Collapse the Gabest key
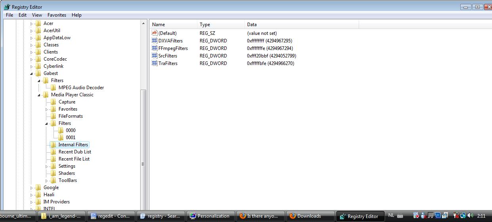This screenshot has height=222, width=492. (32, 74)
